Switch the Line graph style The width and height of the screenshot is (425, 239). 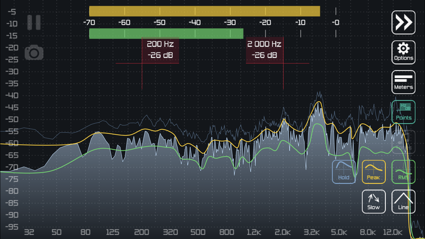tap(403, 201)
